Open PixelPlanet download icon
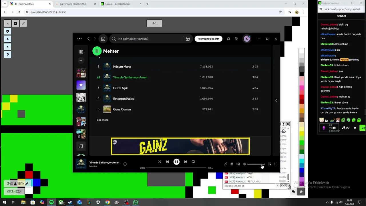Screen dimensions: 366x206 [x=7, y=47]
